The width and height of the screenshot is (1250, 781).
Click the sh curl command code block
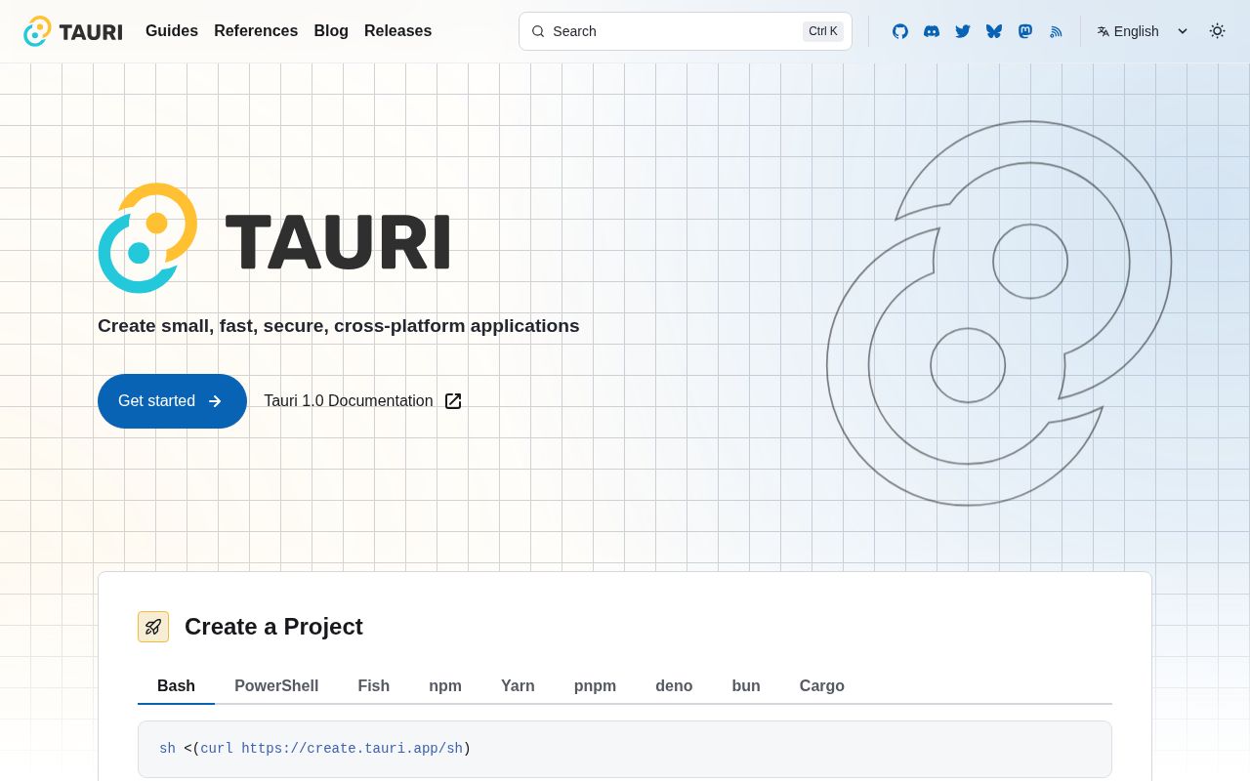click(625, 749)
